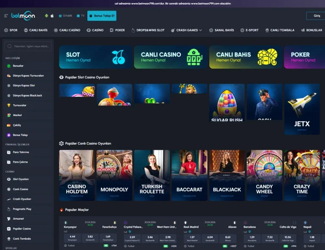The width and height of the screenshot is (325, 250).
Task: Open the CANLI BAHİS menu item
Action: point(36,30)
